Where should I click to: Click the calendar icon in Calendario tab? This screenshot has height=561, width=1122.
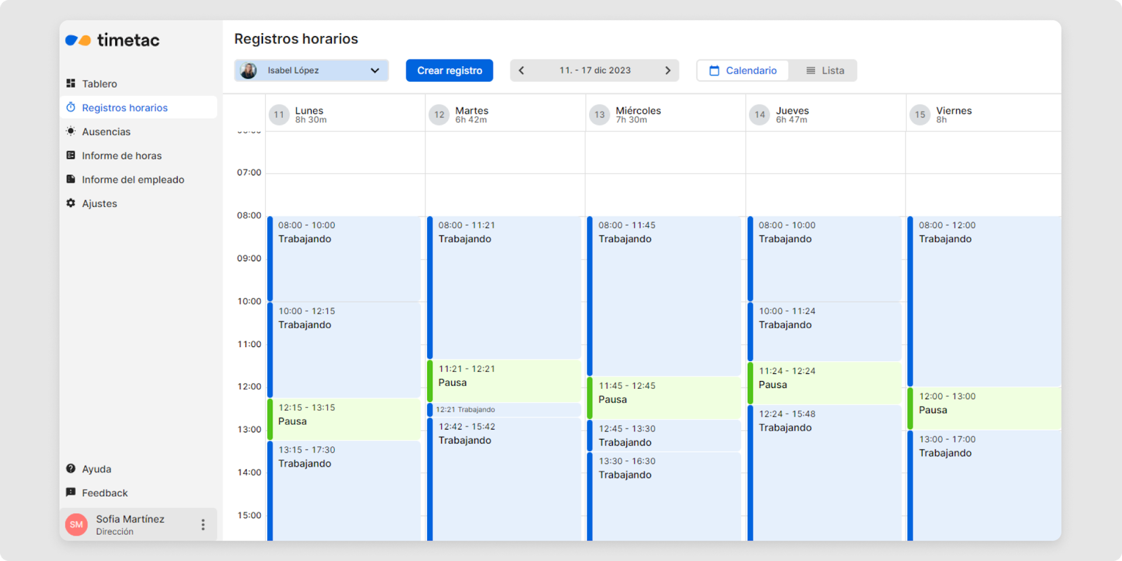coord(714,71)
